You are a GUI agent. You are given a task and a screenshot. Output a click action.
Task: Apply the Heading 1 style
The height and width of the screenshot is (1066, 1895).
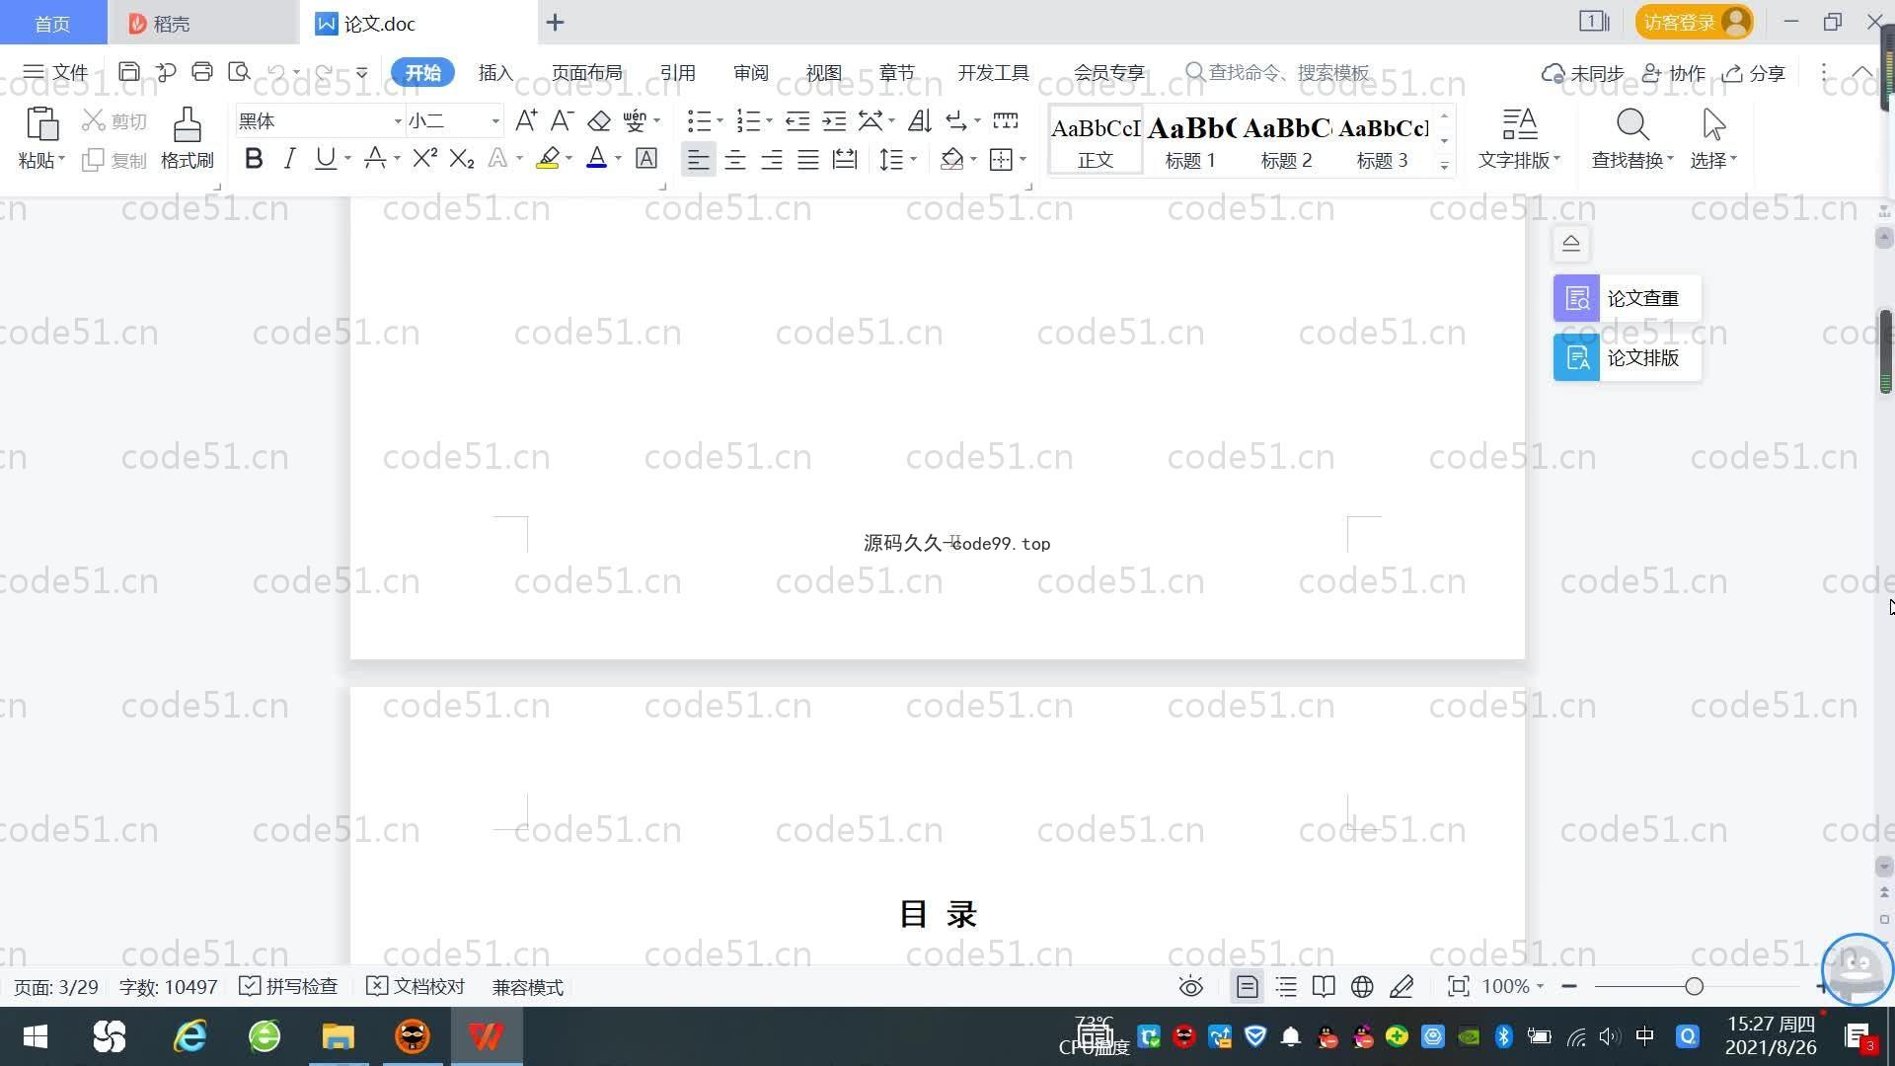pos(1191,140)
